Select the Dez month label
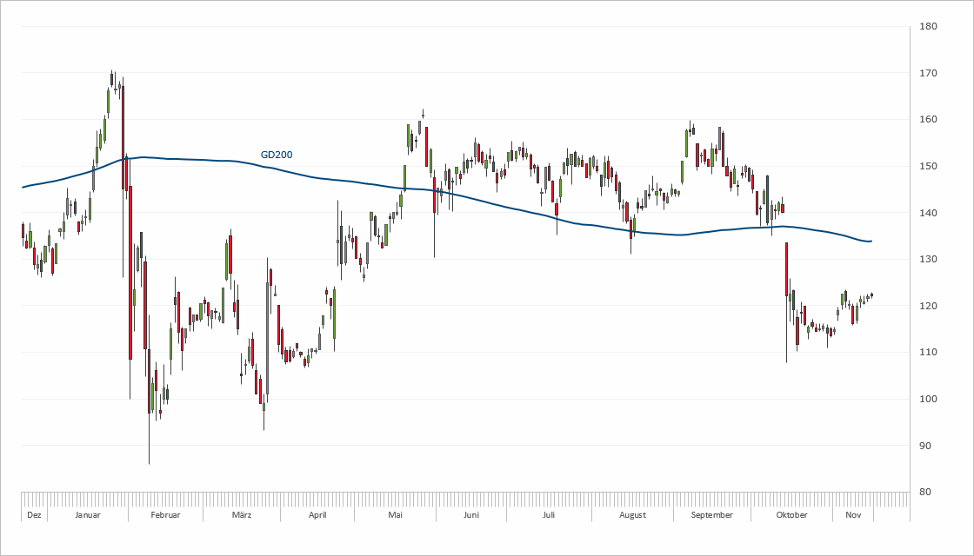This screenshot has width=974, height=556. (34, 514)
